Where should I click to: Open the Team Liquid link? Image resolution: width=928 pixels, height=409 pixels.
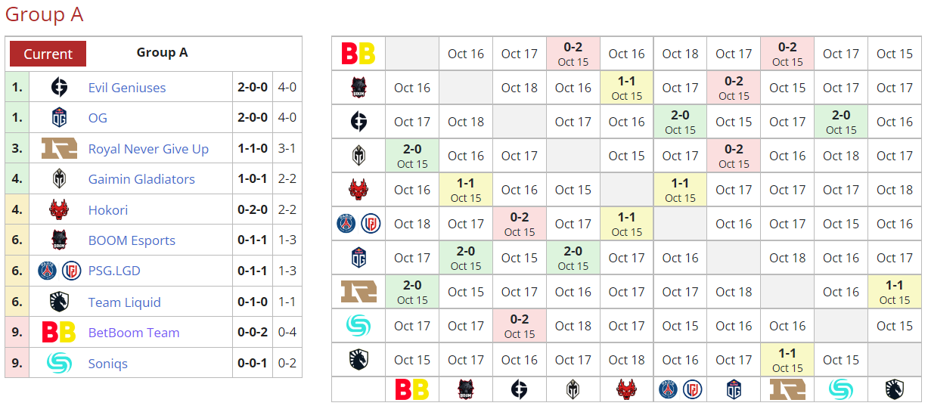(x=124, y=302)
